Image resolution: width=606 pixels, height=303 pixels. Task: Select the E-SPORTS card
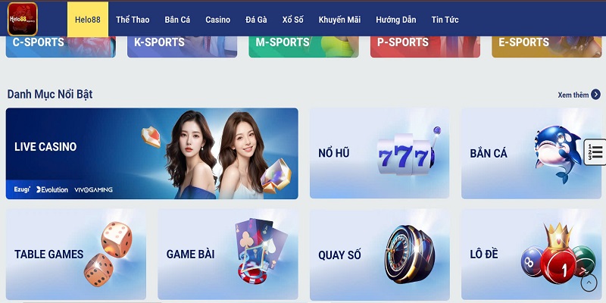546,47
